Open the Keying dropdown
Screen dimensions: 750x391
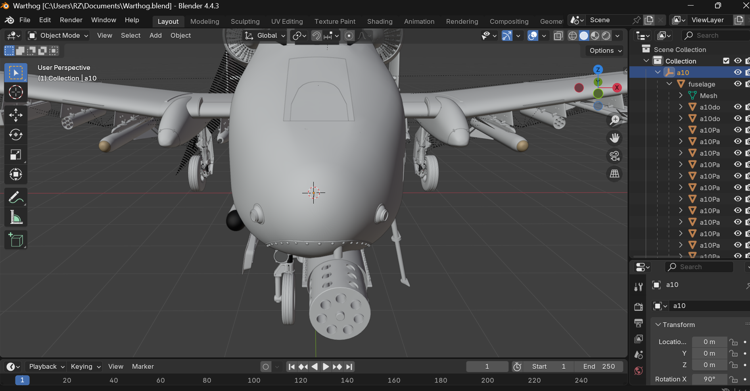pyautogui.click(x=85, y=367)
